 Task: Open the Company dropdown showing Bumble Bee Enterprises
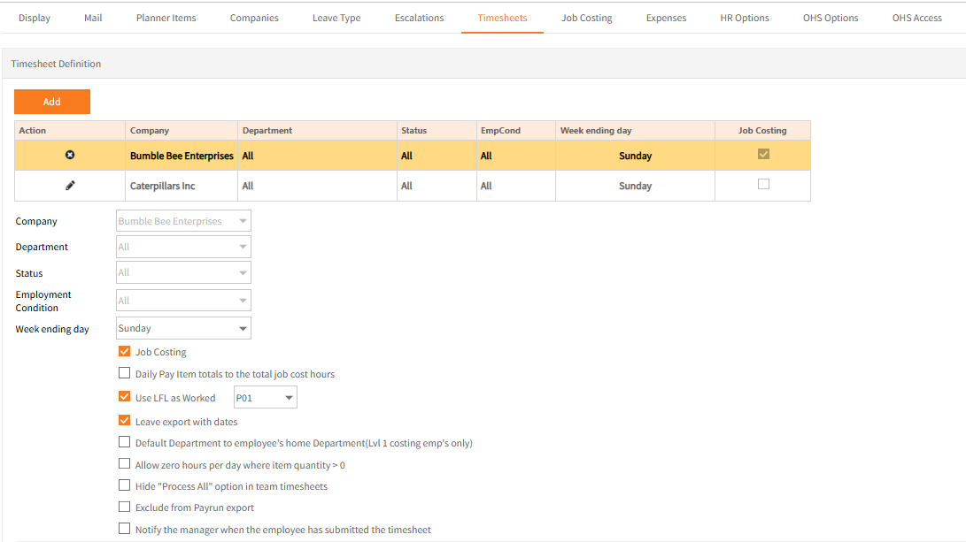[x=183, y=221]
